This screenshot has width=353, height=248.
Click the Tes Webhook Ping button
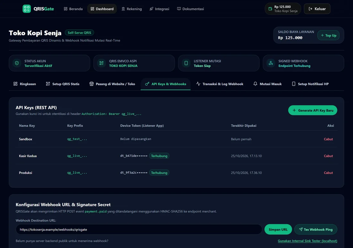pyautogui.click(x=316, y=229)
